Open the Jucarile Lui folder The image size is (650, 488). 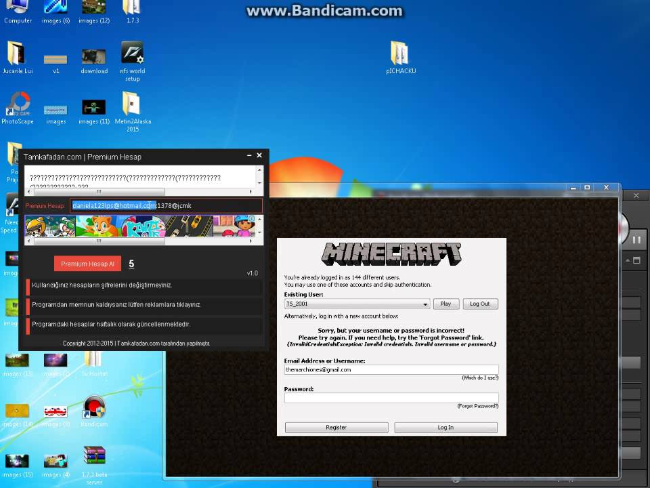pos(18,58)
